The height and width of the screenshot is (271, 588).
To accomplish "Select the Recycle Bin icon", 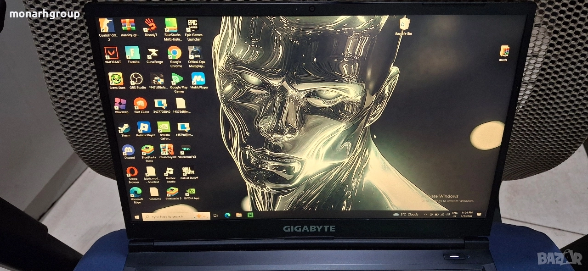I will point(403,24).
